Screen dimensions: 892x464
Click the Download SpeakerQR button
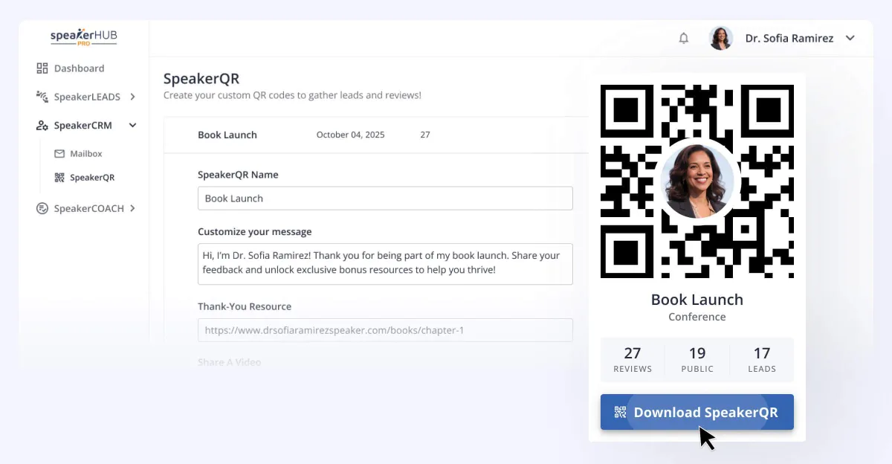(697, 412)
